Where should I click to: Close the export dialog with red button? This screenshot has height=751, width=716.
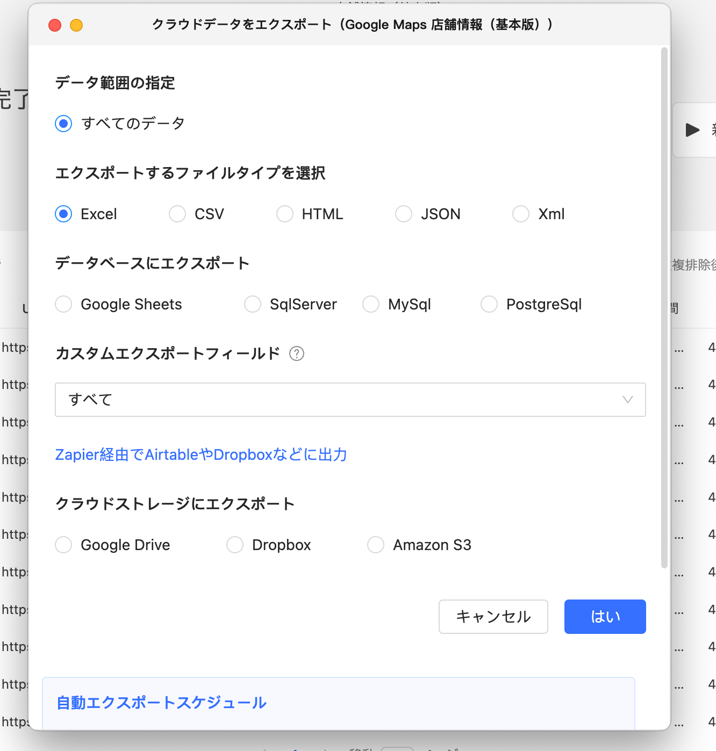coord(55,25)
